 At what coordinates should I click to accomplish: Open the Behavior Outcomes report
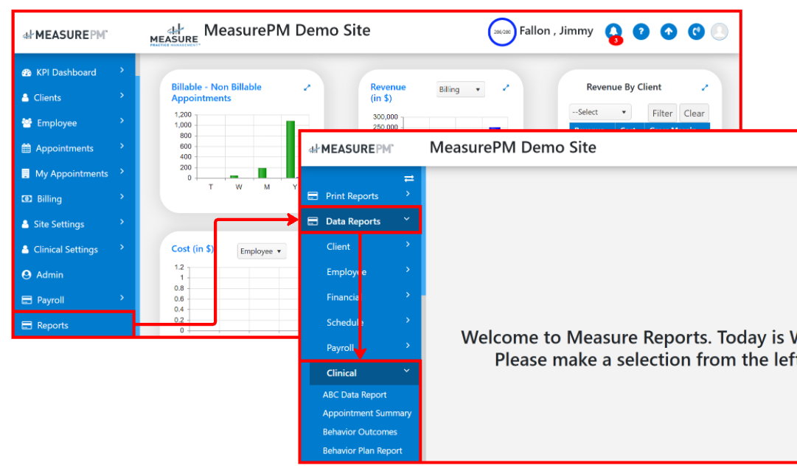click(x=360, y=432)
